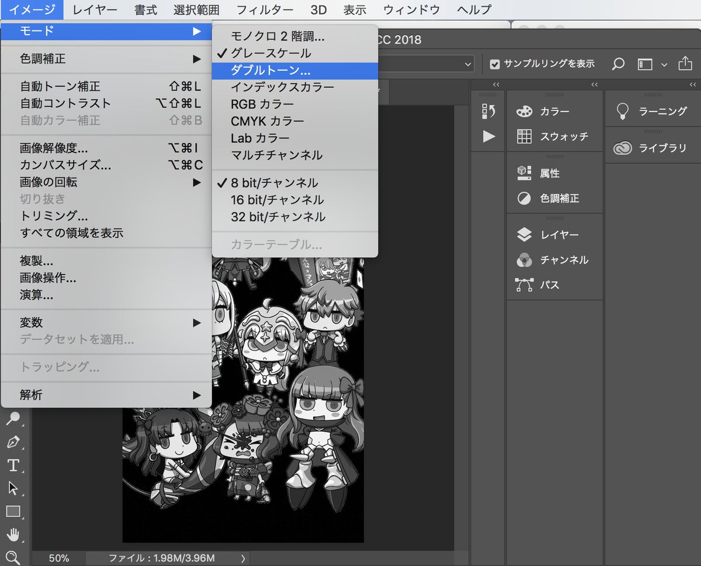Open the options bar dropdown arrow
The height and width of the screenshot is (566, 701).
click(469, 64)
